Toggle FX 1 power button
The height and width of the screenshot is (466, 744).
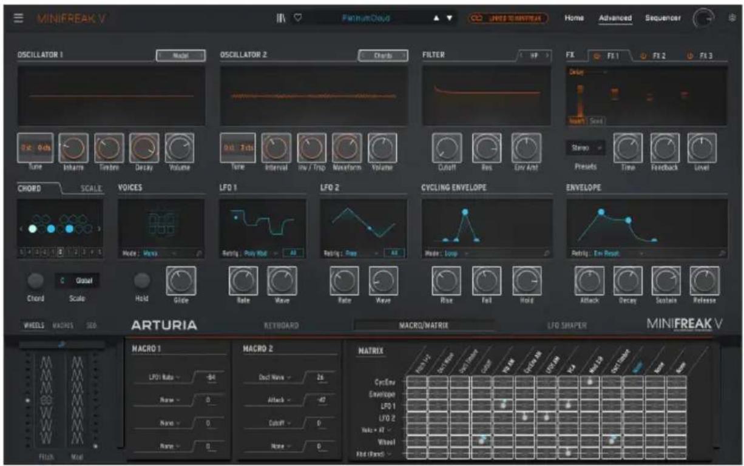tap(597, 56)
